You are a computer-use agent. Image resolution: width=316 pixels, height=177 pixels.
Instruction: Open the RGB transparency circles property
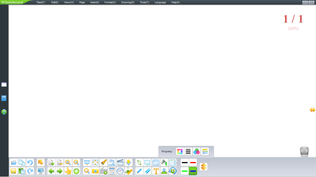pos(197,151)
